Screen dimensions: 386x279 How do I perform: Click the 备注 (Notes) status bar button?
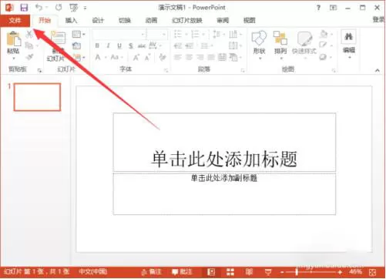click(x=152, y=272)
